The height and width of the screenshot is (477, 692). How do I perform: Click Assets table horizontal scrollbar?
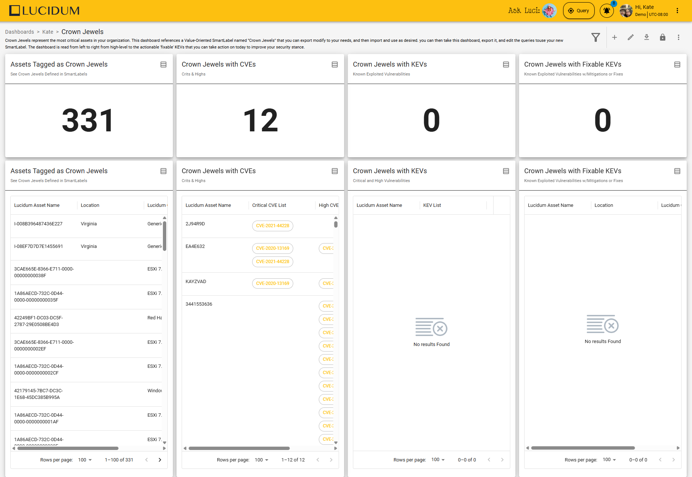68,448
